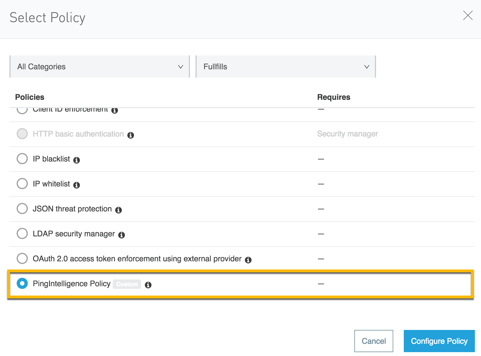This screenshot has height=356, width=481.
Task: Open the All Categories dropdown
Action: pyautogui.click(x=100, y=67)
